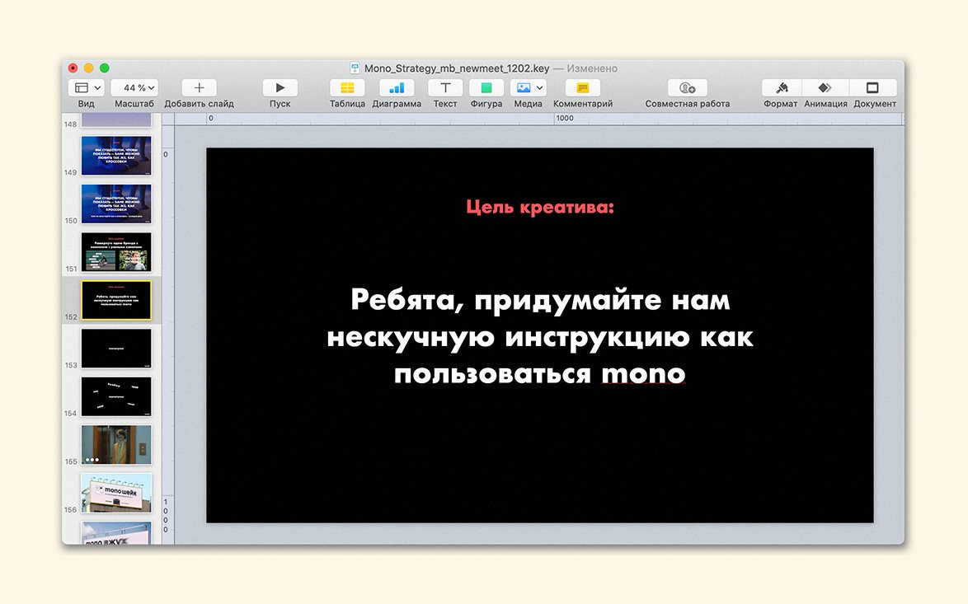Click the red heading Цель креатива:
The height and width of the screenshot is (604, 968).
[x=540, y=207]
